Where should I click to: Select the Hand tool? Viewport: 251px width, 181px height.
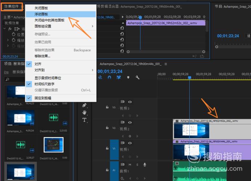tap(85, 113)
